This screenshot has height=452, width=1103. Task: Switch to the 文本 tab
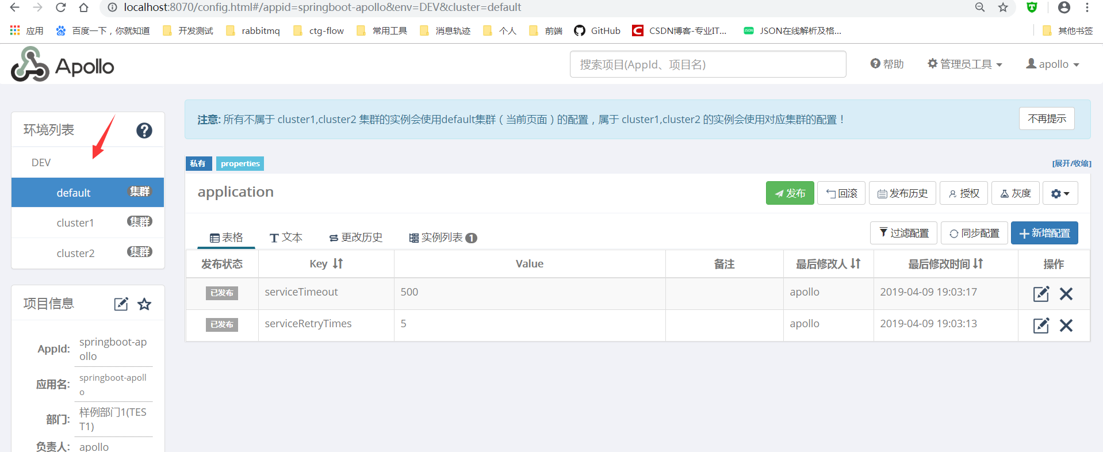(286, 238)
